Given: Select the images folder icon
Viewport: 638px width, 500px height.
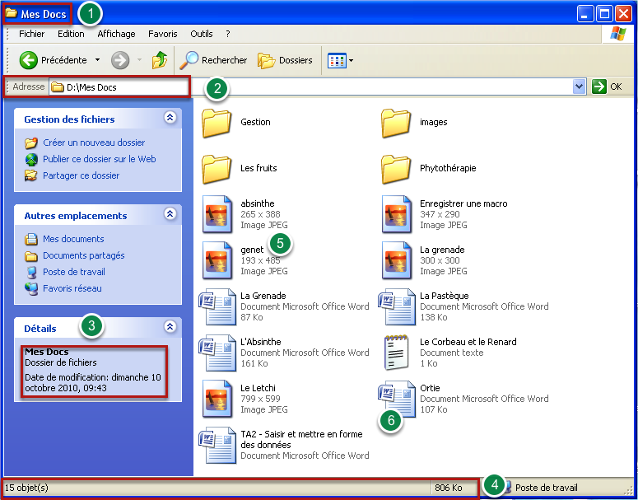Looking at the screenshot, I should click(396, 123).
